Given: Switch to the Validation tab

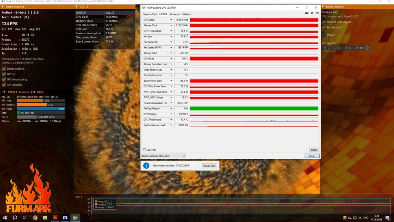Looking at the screenshot, I should (x=186, y=14).
